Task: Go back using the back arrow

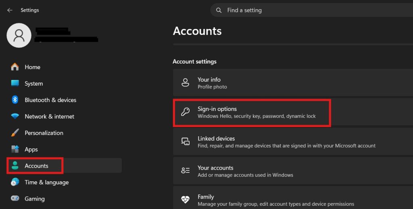Action: pos(10,10)
